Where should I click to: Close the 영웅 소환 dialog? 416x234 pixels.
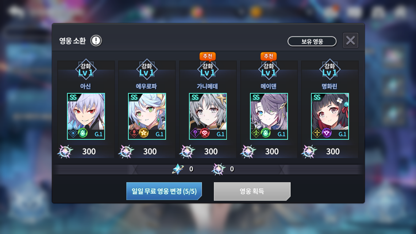351,40
